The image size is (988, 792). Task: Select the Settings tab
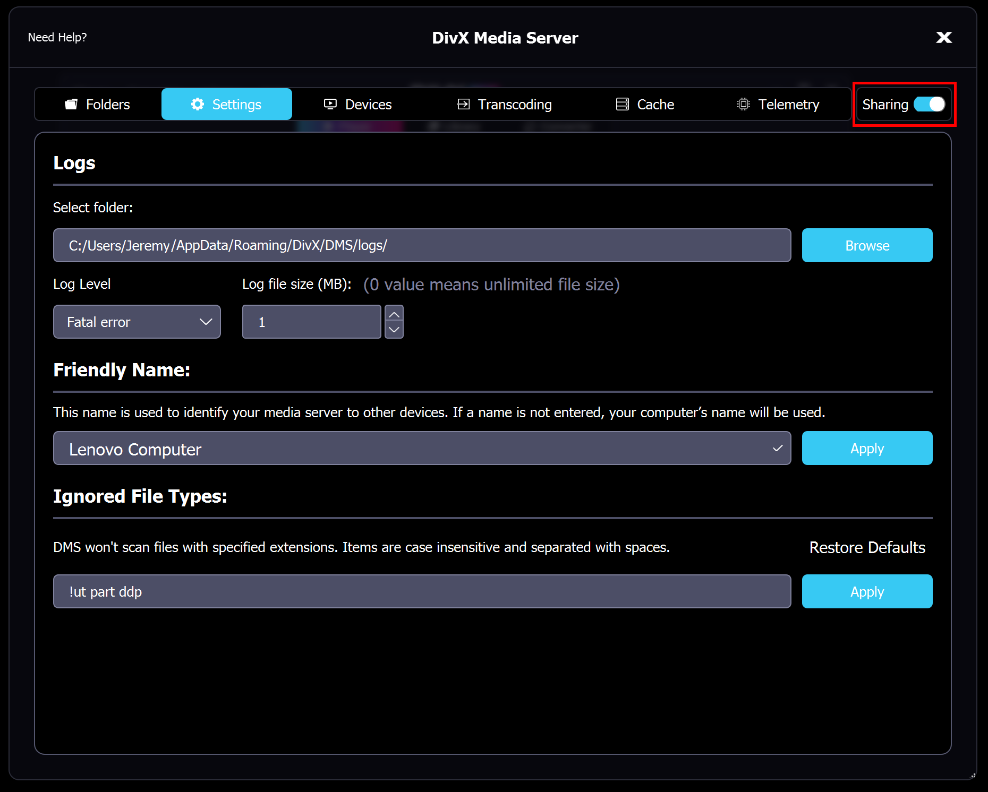click(x=227, y=105)
